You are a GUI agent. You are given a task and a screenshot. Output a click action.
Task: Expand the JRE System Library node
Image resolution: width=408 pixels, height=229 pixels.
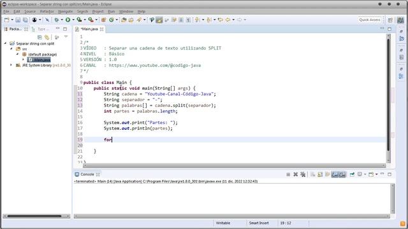[11, 65]
